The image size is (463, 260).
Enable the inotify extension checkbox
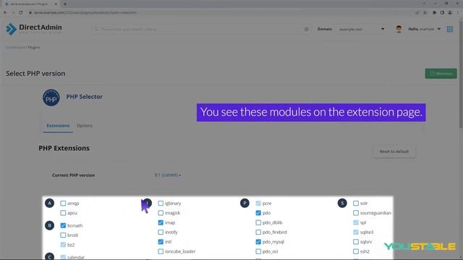[x=161, y=233]
